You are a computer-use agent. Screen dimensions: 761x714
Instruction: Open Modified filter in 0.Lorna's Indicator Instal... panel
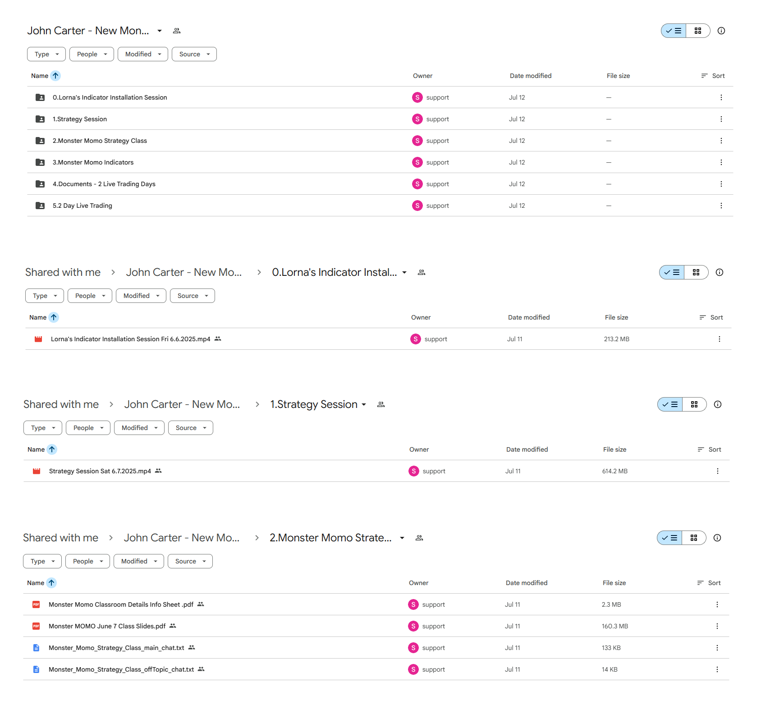tap(141, 296)
